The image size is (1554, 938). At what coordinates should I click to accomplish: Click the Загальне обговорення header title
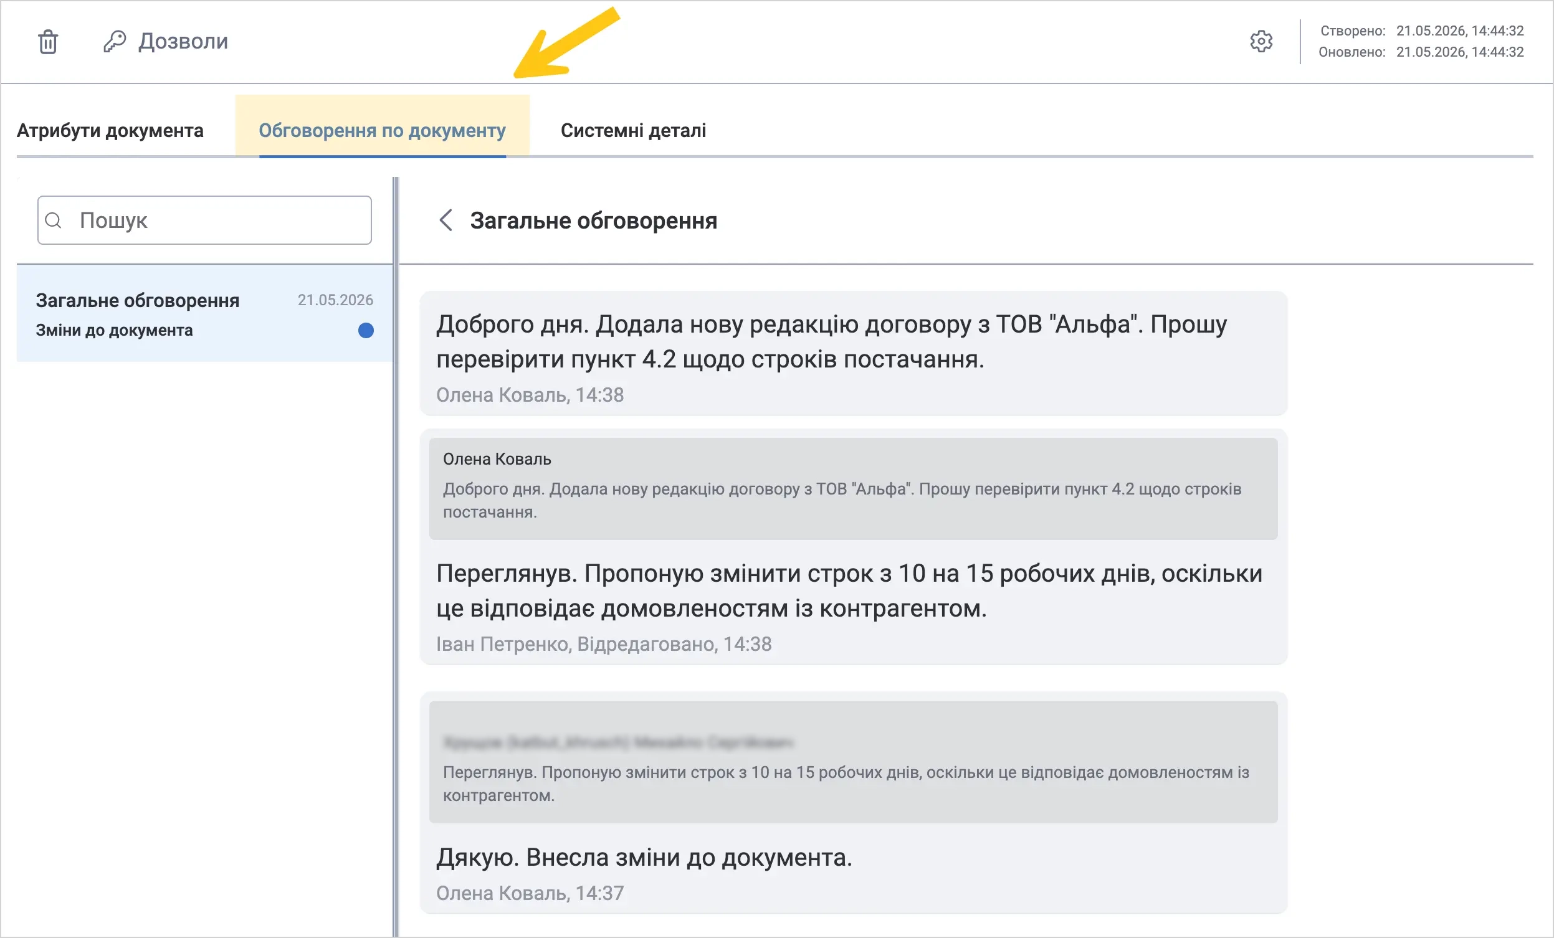point(593,220)
